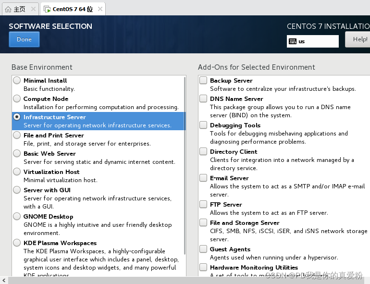The height and width of the screenshot is (284, 370).
Task: Click the Done button
Action: (x=24, y=39)
